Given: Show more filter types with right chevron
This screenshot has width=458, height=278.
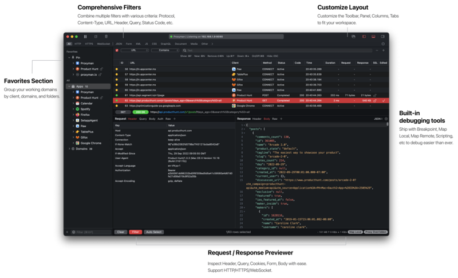Looking at the screenshot, I should [x=212, y=44].
